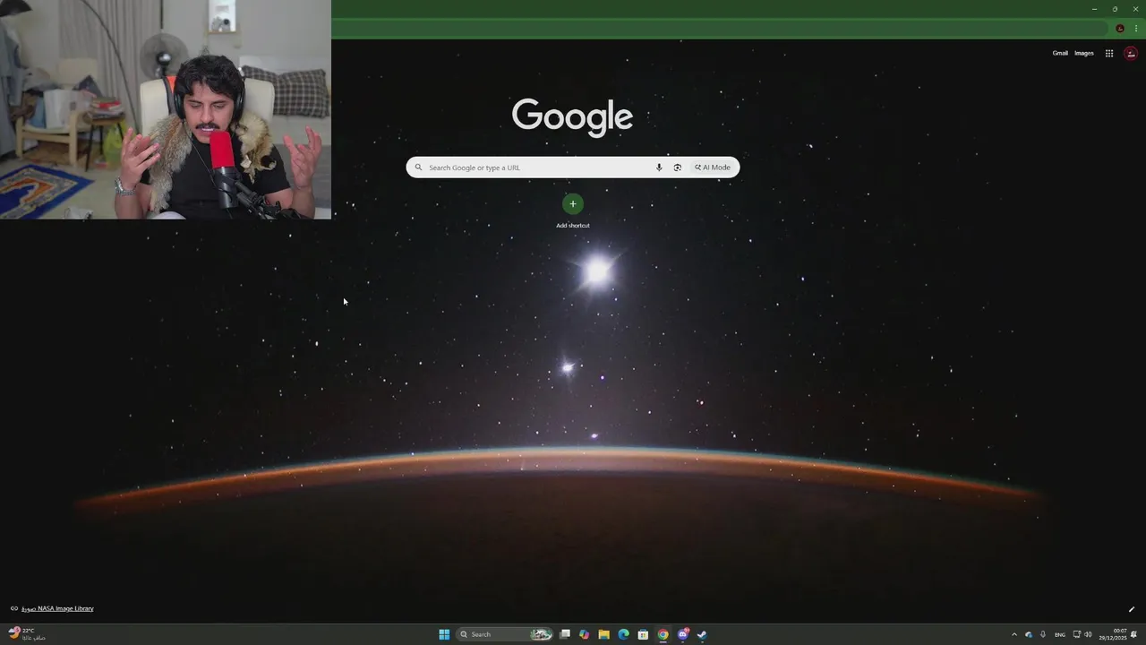Open the Google logo

(x=572, y=117)
